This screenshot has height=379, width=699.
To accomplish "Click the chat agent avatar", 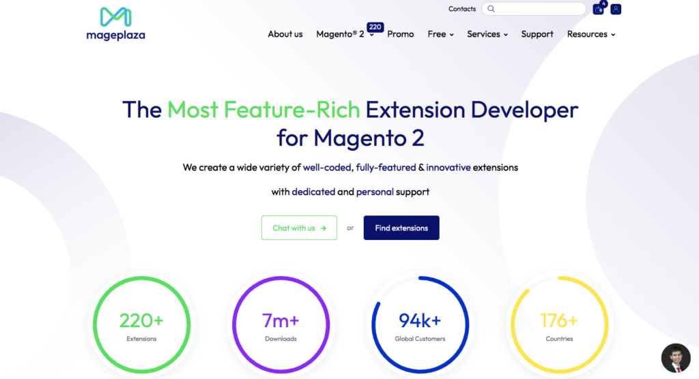I will tap(676, 358).
